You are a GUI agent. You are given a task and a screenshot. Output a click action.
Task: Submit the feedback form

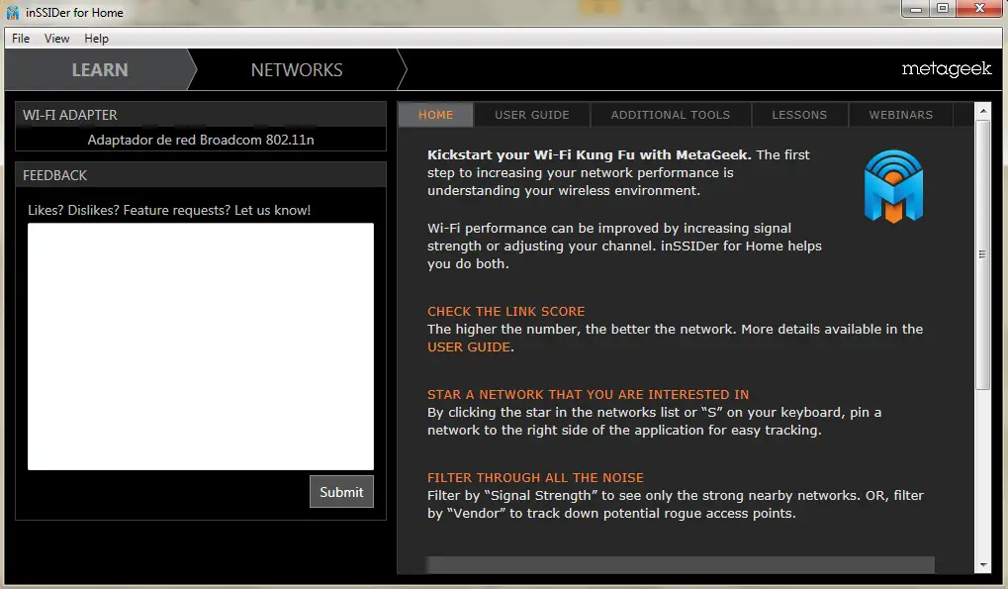coord(341,492)
